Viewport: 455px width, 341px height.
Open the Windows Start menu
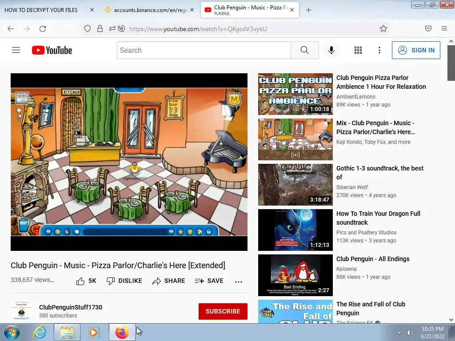coord(12,332)
